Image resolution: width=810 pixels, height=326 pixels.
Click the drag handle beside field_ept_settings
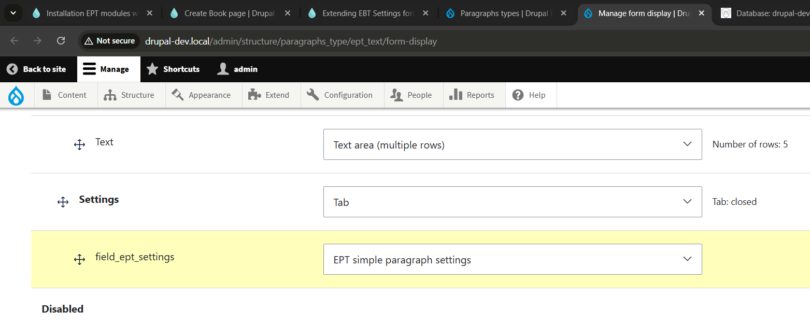tap(79, 260)
